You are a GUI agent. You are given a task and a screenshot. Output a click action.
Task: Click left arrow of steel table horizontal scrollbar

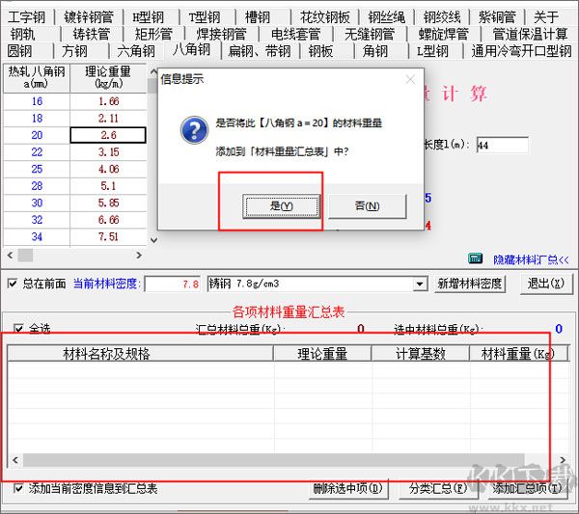[x=10, y=255]
